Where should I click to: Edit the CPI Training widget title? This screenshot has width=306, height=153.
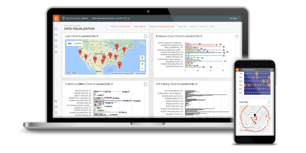tap(196, 84)
